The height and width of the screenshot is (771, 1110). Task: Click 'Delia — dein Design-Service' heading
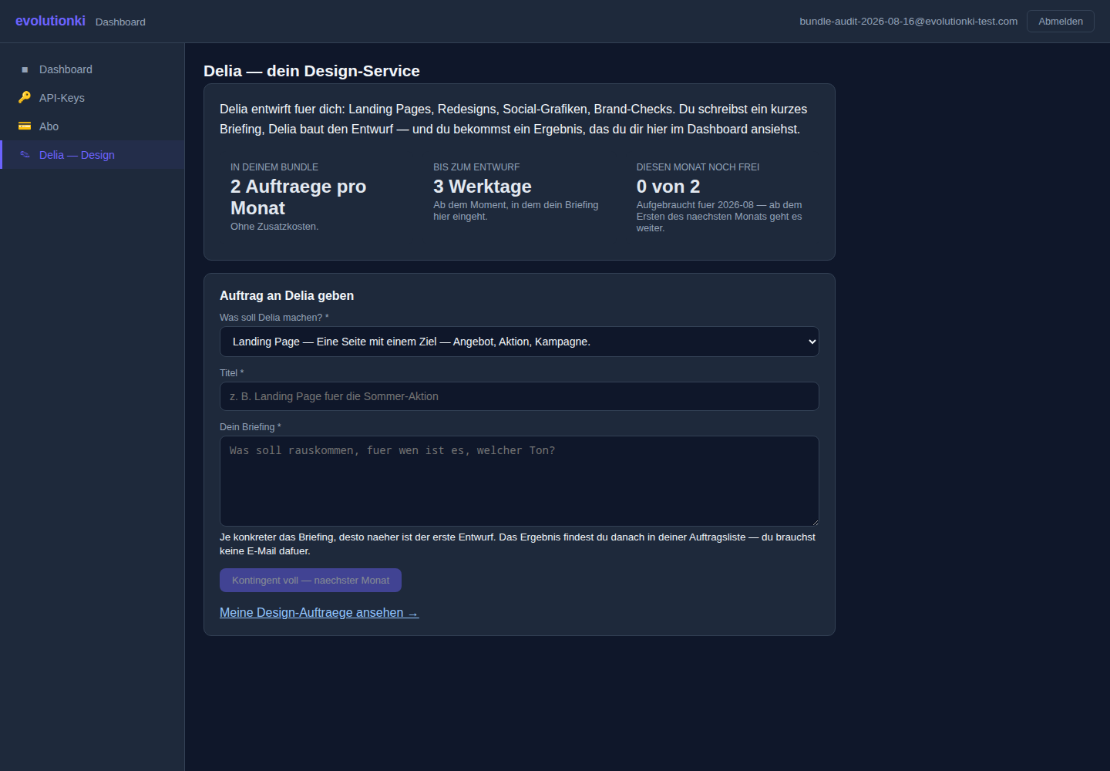(x=311, y=71)
